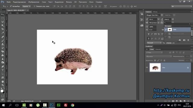Image resolution: width=193 pixels, height=108 pixels.
Task: Toggle lock transparent pixels in Layers panel
Action: coord(155,60)
